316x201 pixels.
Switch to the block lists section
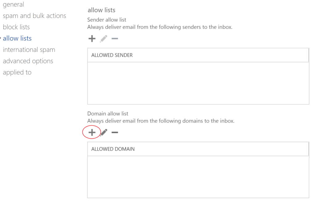(16, 27)
